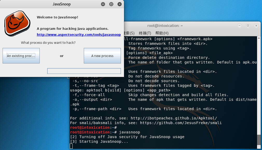Click the terminal cursor block
The height and width of the screenshot is (150, 262).
pyautogui.click(x=71, y=146)
